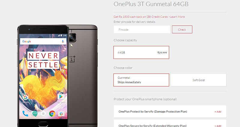Select the Gunmetal color option
This screenshot has width=240, height=127.
point(141,80)
